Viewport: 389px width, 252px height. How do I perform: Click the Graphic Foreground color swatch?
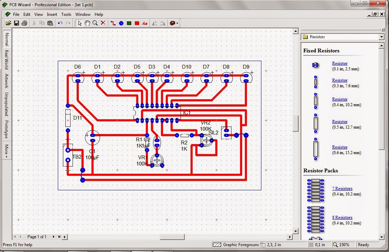[x=217, y=245]
